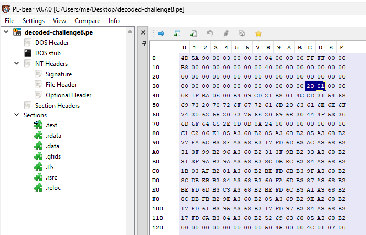Click the blue arrow go-to icon
Viewport: 366px width, 235px height.
pyautogui.click(x=161, y=33)
